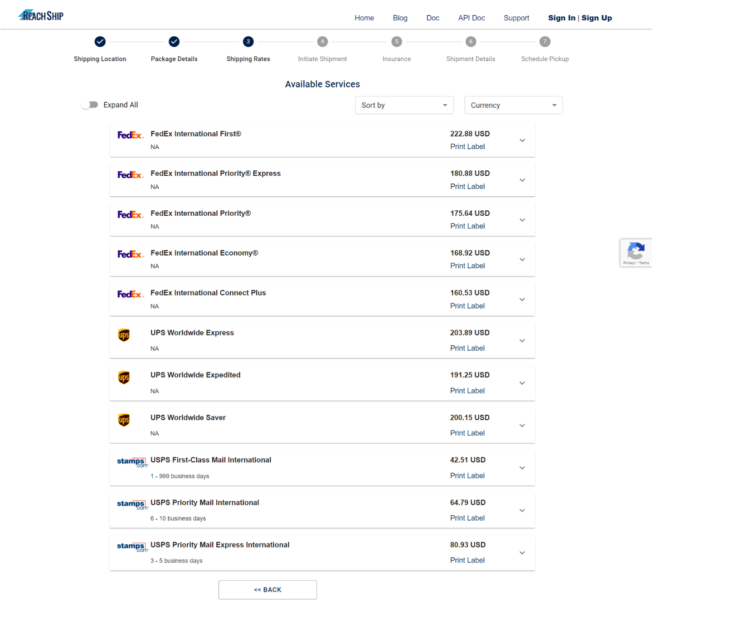Print Label for FedEx International First
The height and width of the screenshot is (625, 729).
tap(467, 146)
